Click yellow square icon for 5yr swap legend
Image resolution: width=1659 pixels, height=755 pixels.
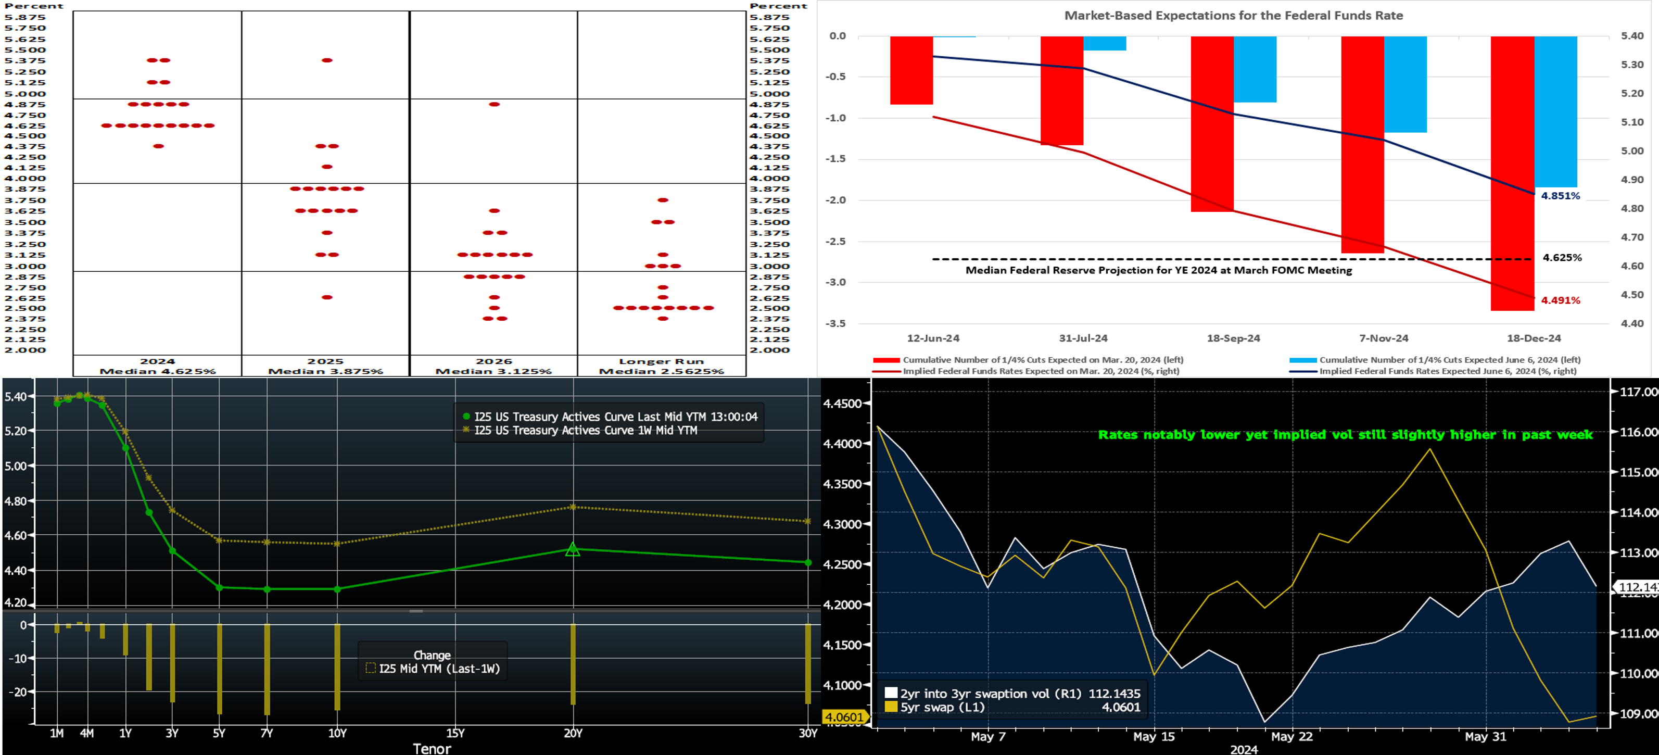click(x=891, y=707)
